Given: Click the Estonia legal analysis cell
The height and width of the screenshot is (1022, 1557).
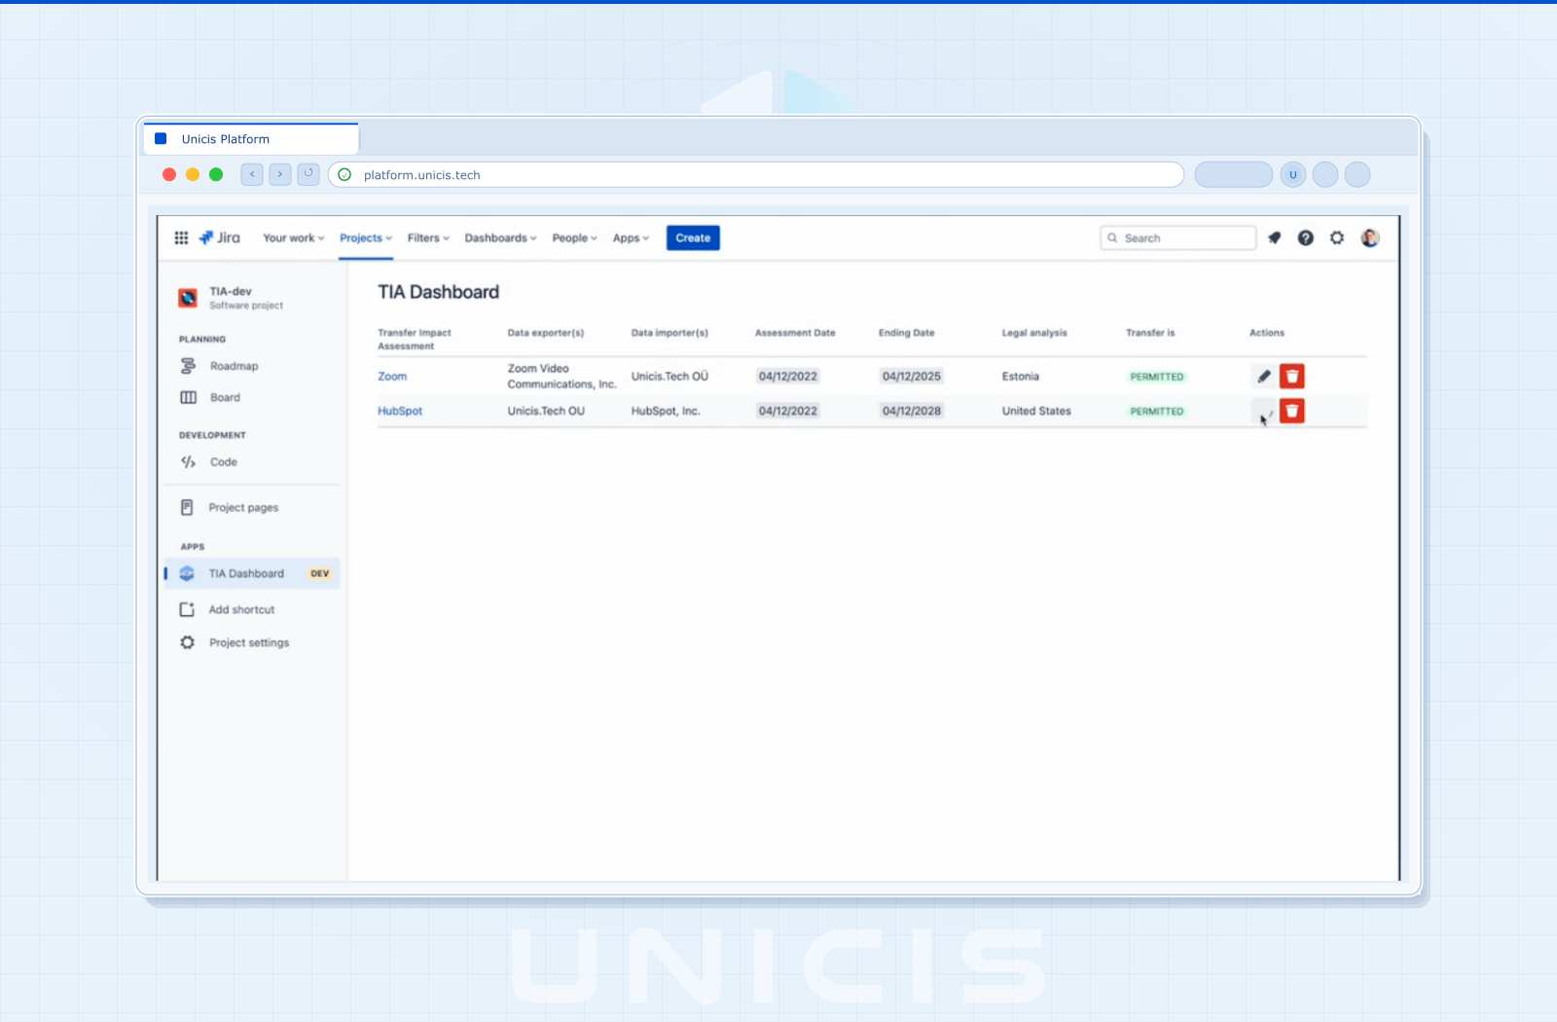Looking at the screenshot, I should click(1021, 376).
